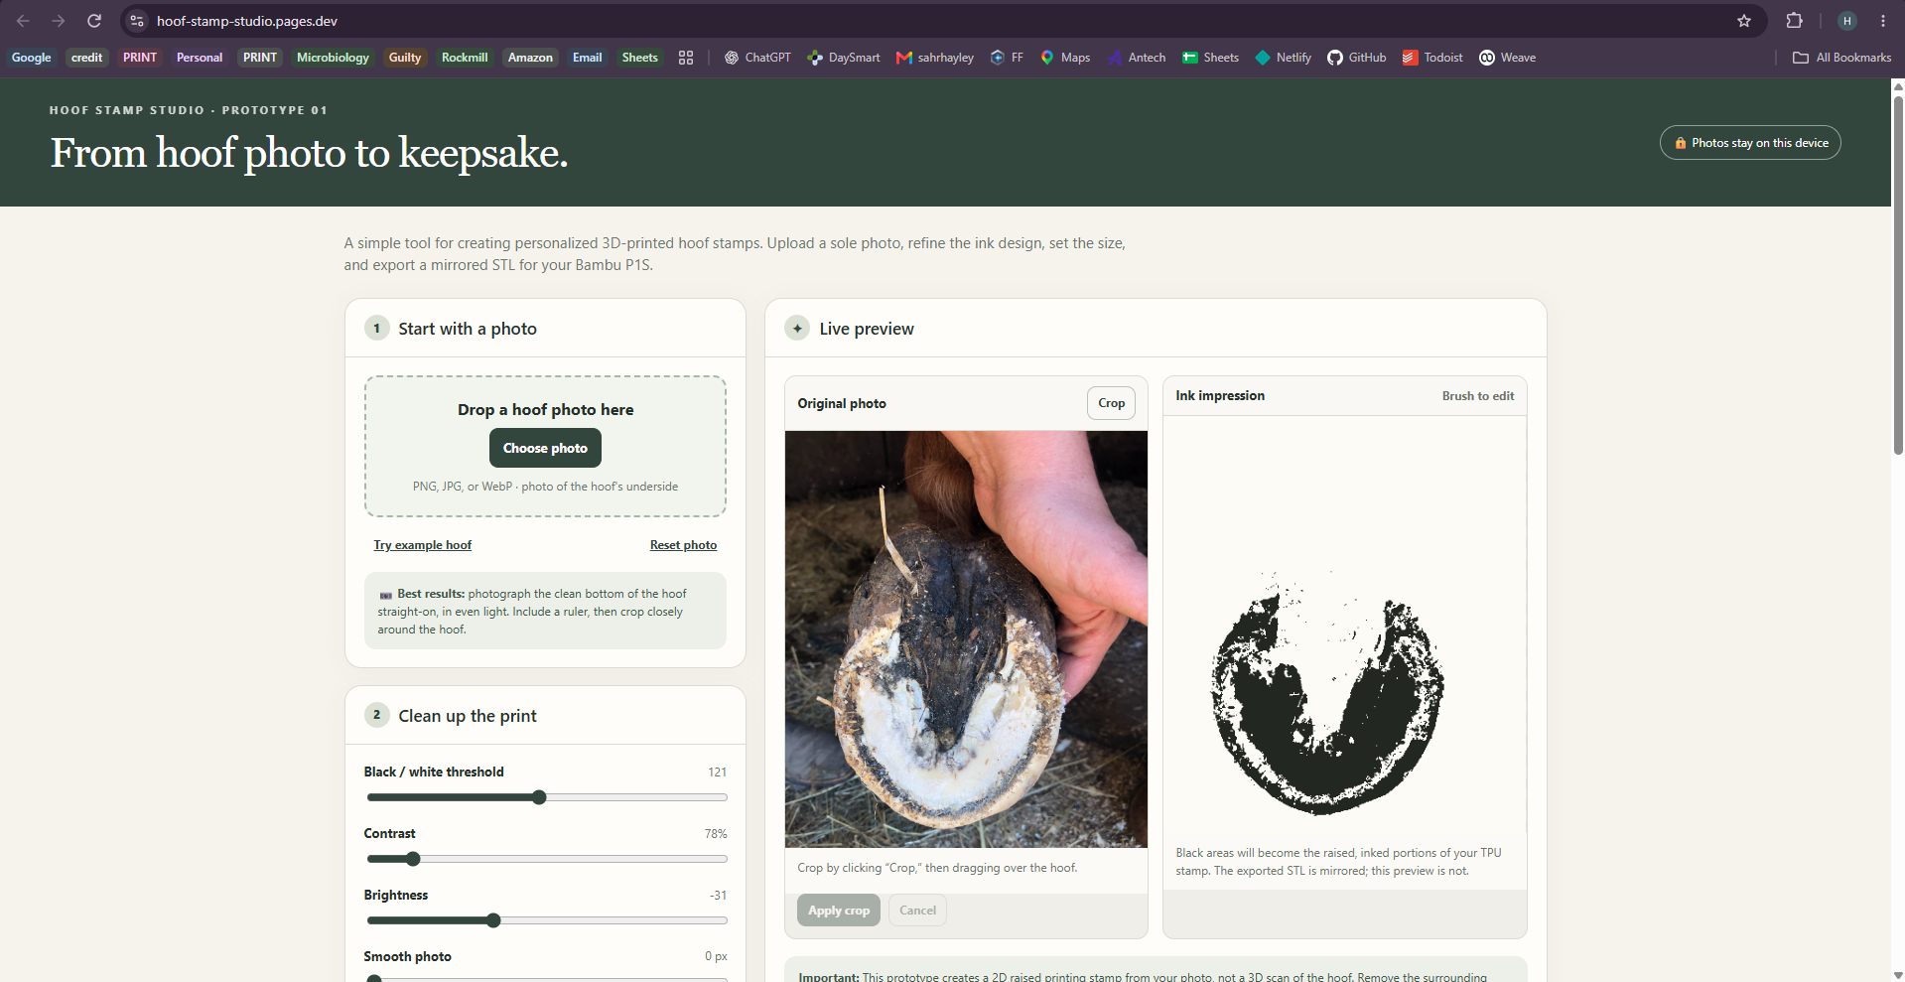Open the Personal bookmark folder
The width and height of the screenshot is (1905, 982).
(x=200, y=58)
